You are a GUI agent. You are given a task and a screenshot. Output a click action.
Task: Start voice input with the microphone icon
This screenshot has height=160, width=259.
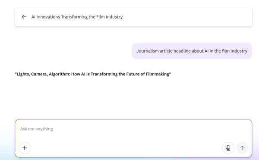pos(228,148)
